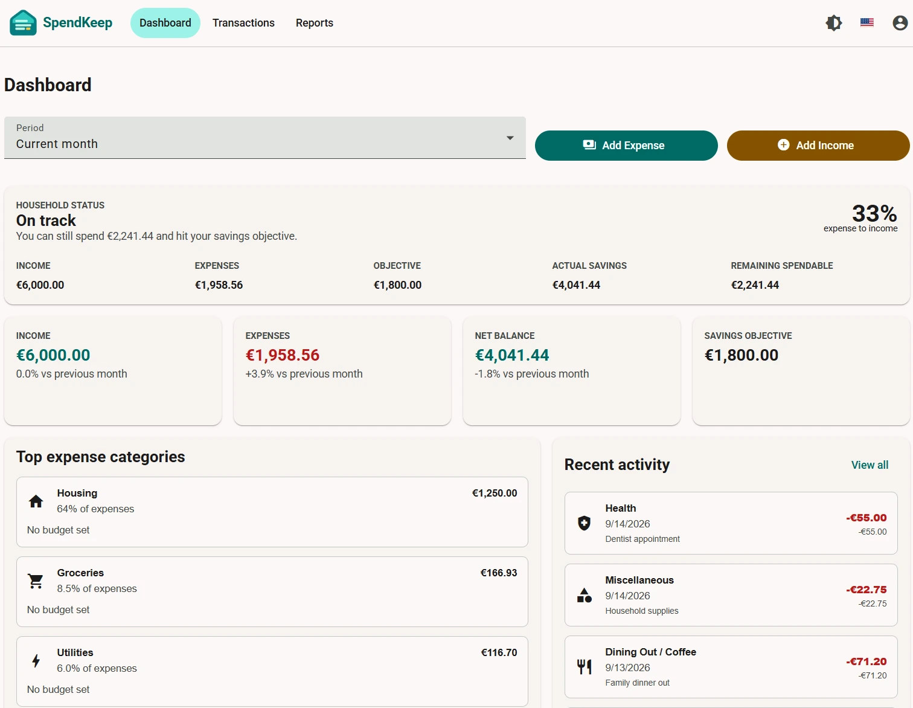Click the Family dinner out description

click(638, 683)
